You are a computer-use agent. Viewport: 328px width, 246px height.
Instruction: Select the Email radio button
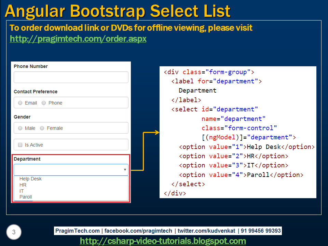20,103
